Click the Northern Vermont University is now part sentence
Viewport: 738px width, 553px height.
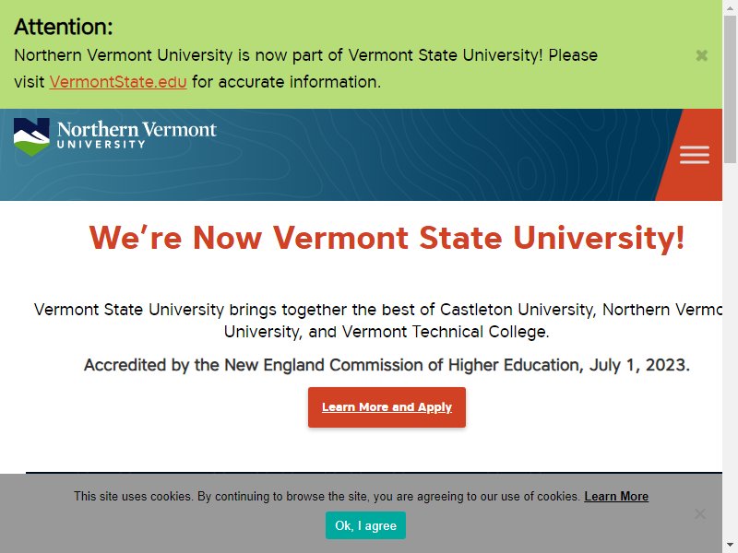(x=305, y=68)
